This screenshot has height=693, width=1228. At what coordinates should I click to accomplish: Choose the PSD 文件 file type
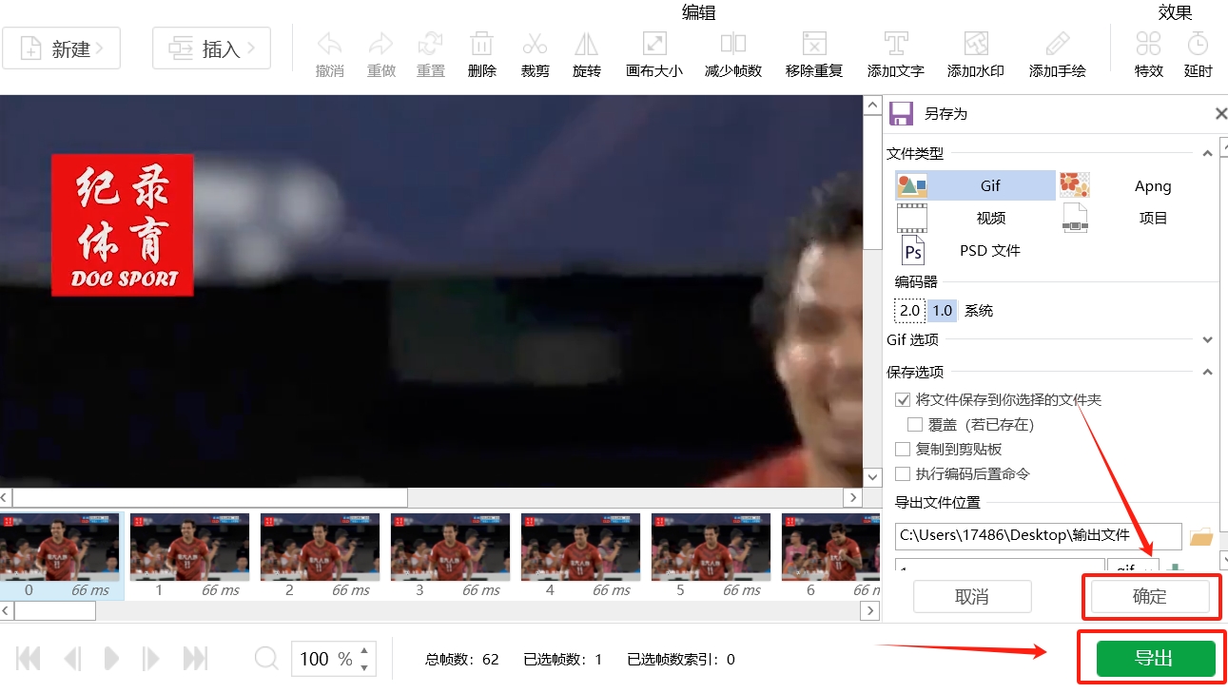(x=975, y=250)
